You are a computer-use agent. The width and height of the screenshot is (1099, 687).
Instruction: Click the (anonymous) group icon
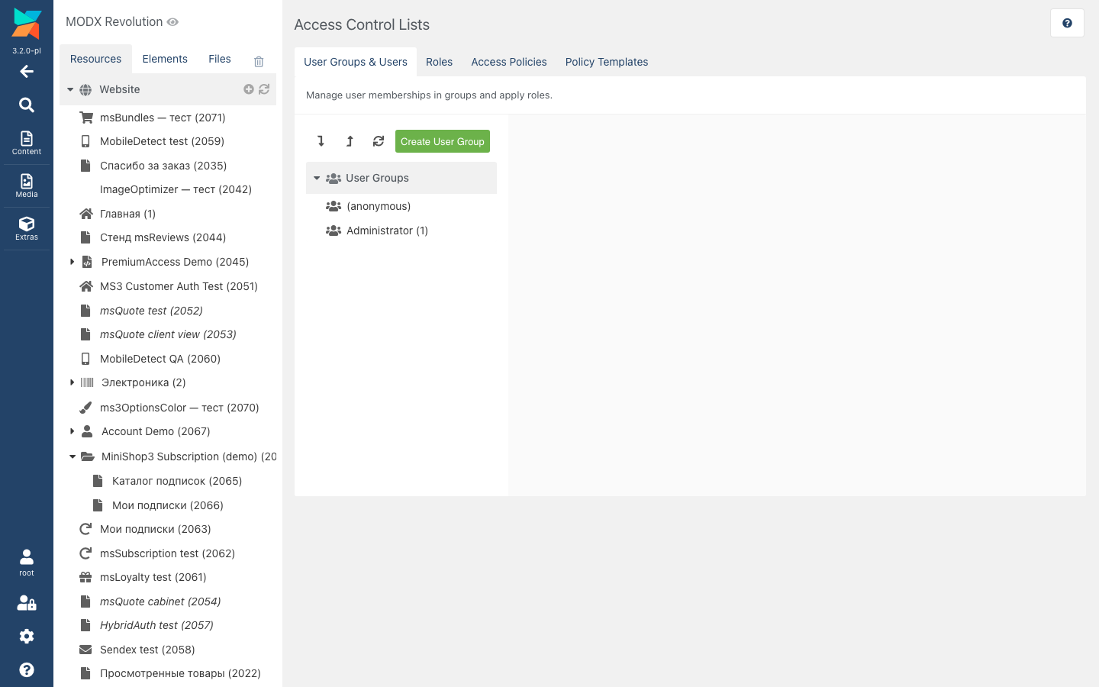point(334,206)
